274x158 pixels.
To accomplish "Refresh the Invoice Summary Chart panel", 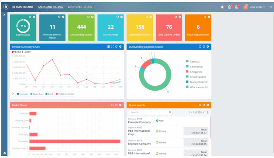I will [116, 47].
